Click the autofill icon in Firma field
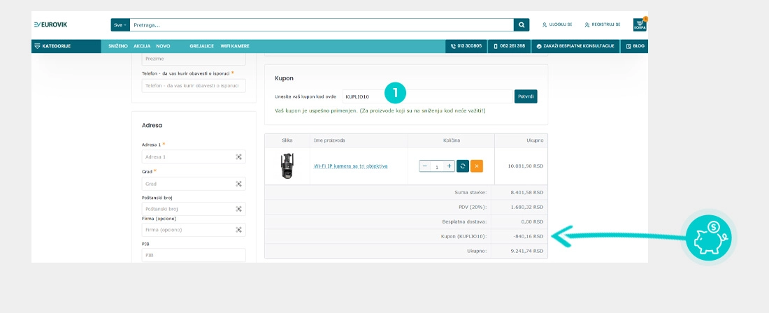This screenshot has height=313, width=769. click(238, 230)
